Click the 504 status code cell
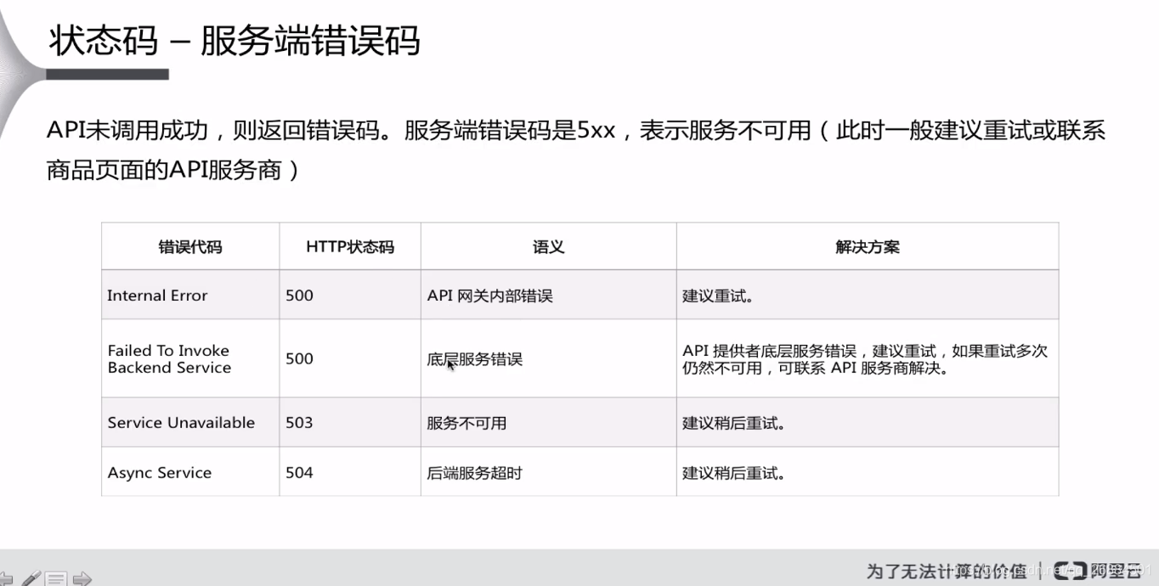The height and width of the screenshot is (586, 1159). coord(350,472)
